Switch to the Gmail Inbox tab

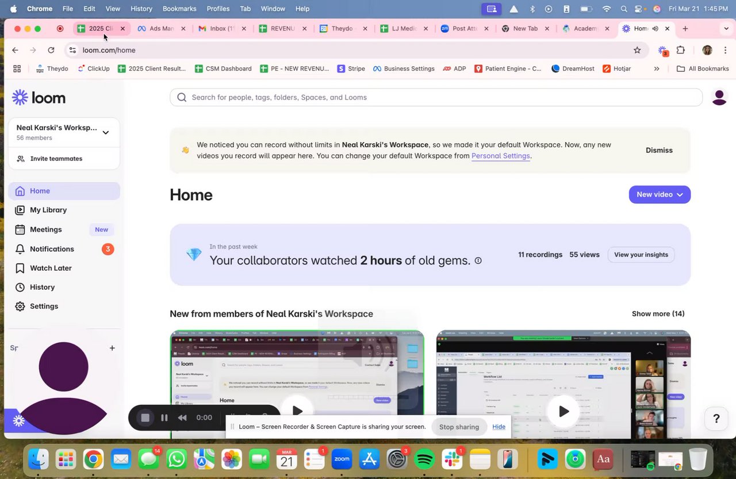point(221,29)
